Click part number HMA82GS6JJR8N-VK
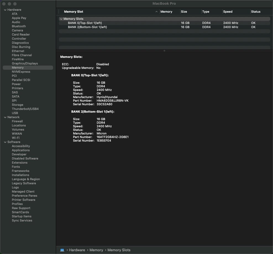273x254 pixels. click(112, 101)
